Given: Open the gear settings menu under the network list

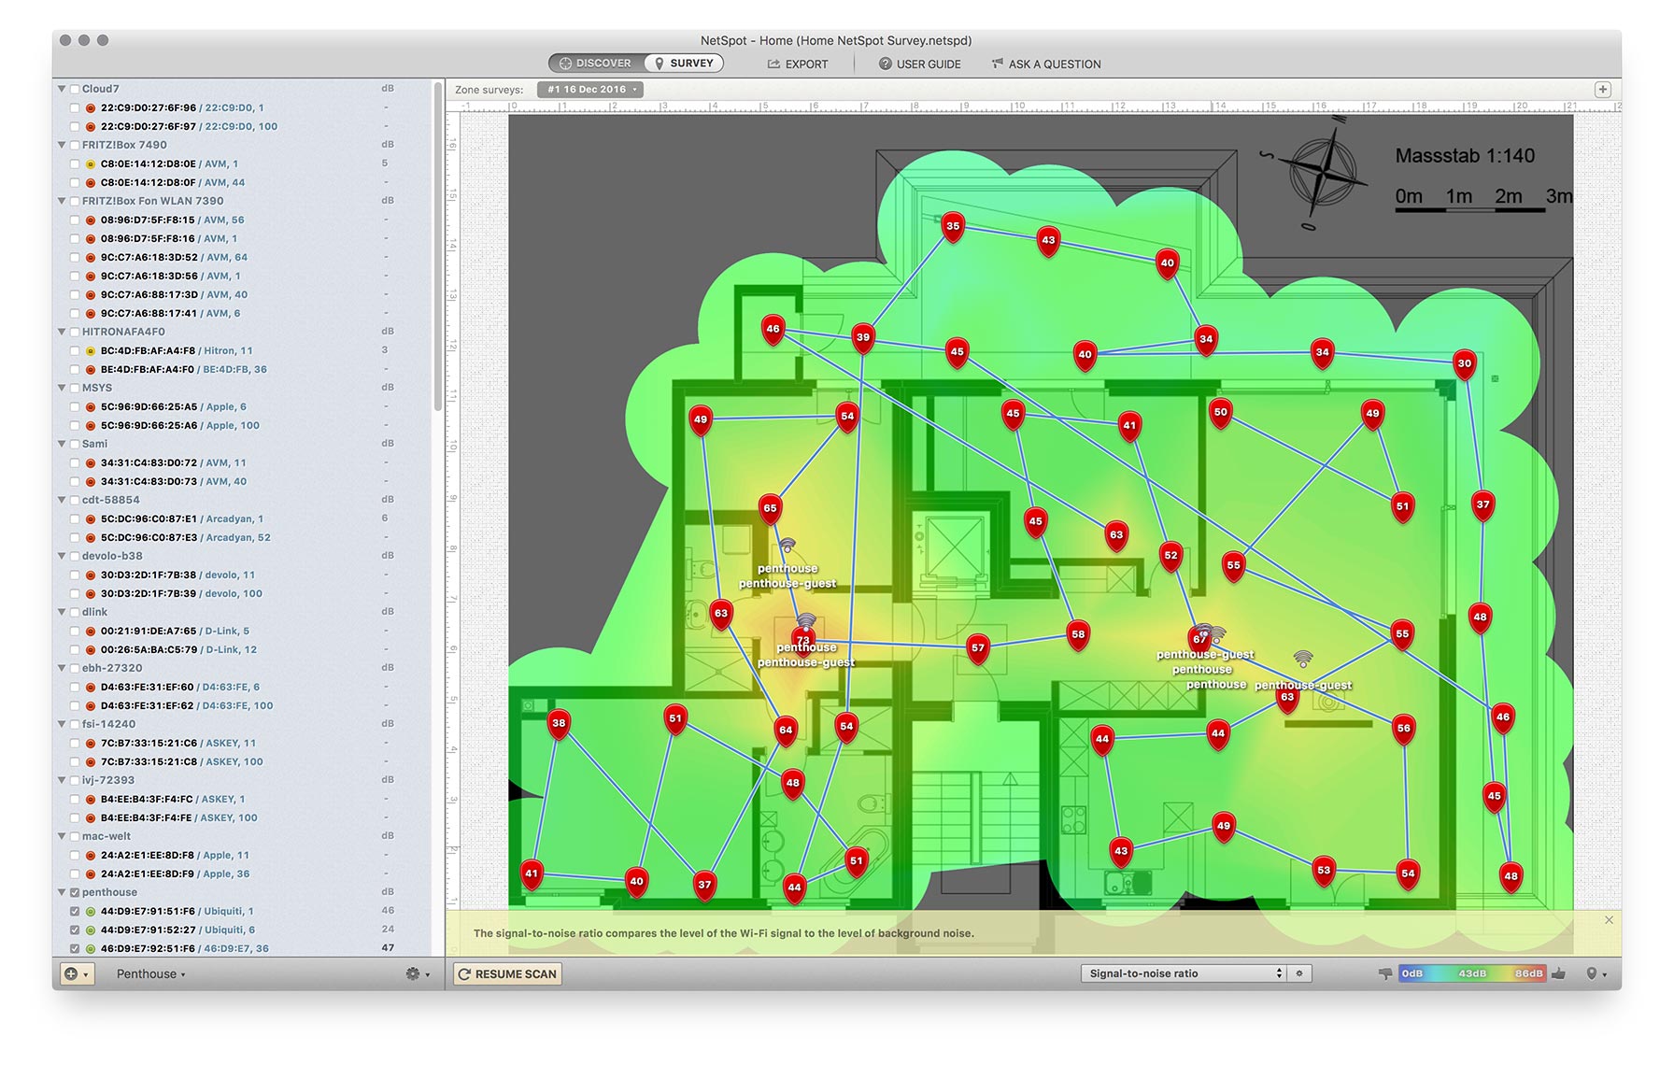Looking at the screenshot, I should click(418, 973).
